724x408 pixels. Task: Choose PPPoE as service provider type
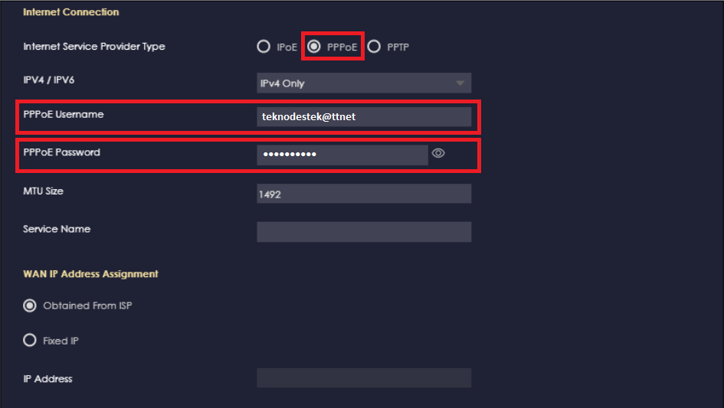pyautogui.click(x=314, y=47)
